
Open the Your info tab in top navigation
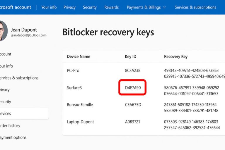[49, 7]
